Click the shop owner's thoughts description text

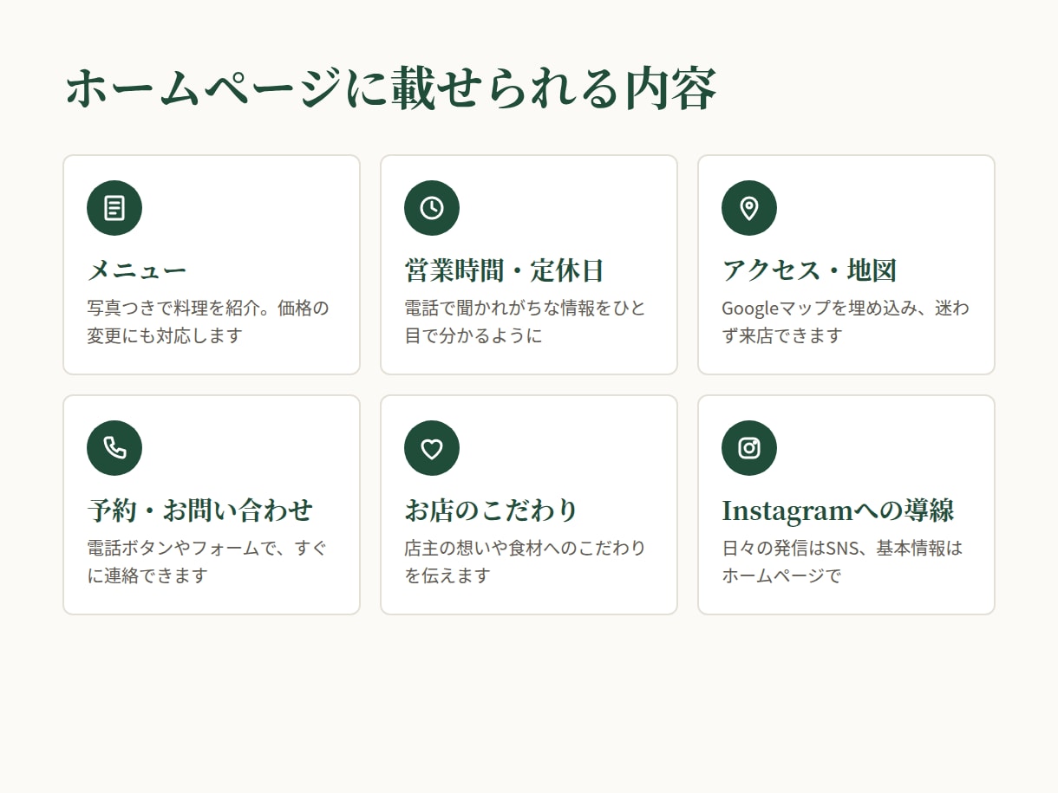point(526,562)
